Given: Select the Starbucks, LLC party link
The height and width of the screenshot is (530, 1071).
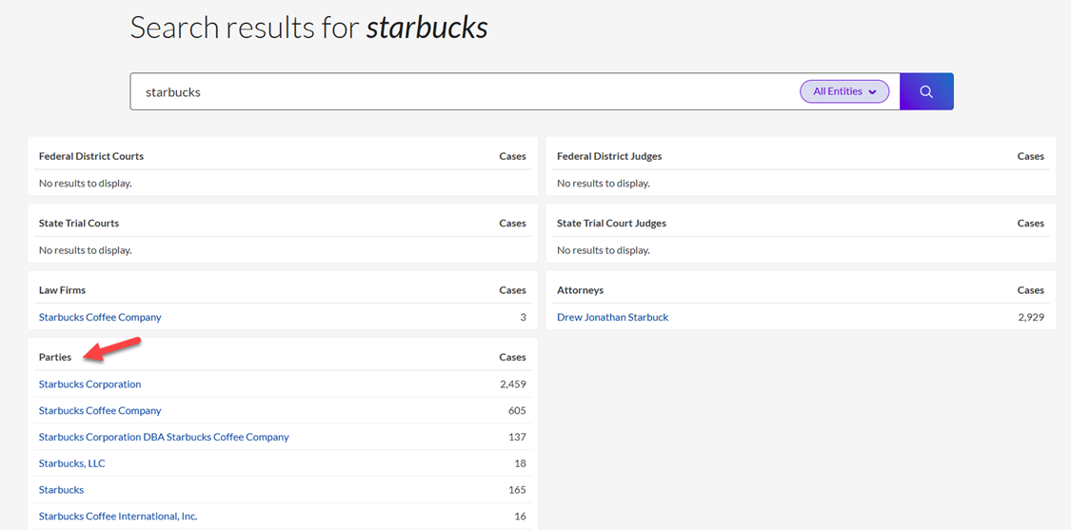Looking at the screenshot, I should 71,463.
